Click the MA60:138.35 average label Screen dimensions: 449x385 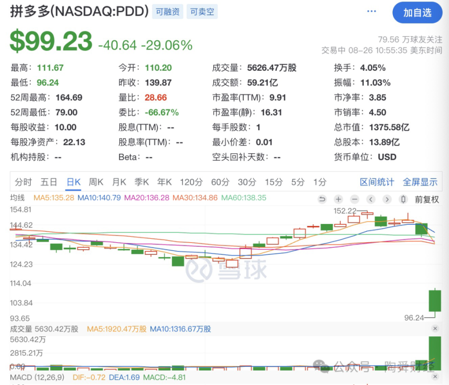click(x=244, y=198)
